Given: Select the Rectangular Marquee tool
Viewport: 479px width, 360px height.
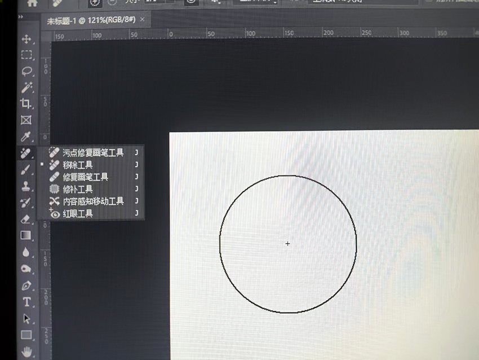Looking at the screenshot, I should tap(26, 55).
